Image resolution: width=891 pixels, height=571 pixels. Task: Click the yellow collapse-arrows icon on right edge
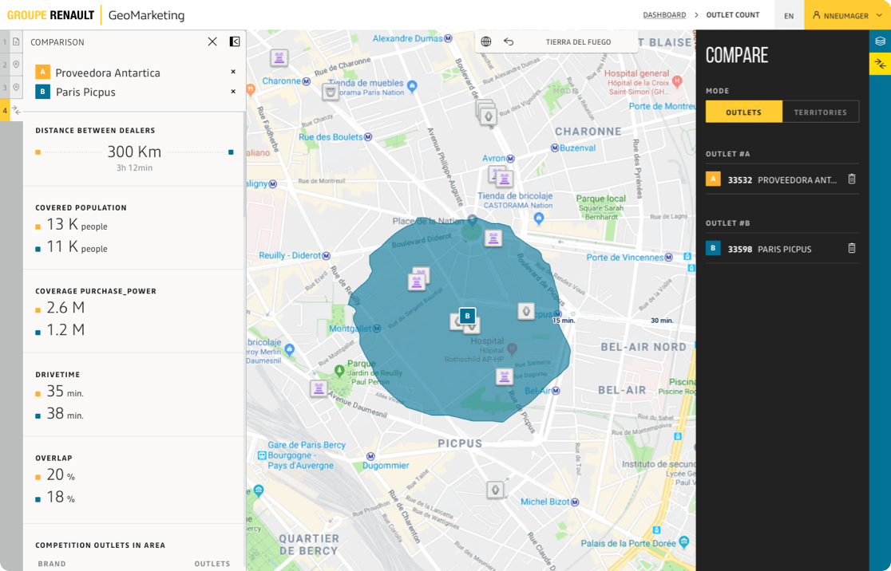click(x=880, y=63)
